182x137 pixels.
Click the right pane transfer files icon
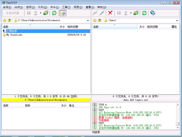click(136, 13)
